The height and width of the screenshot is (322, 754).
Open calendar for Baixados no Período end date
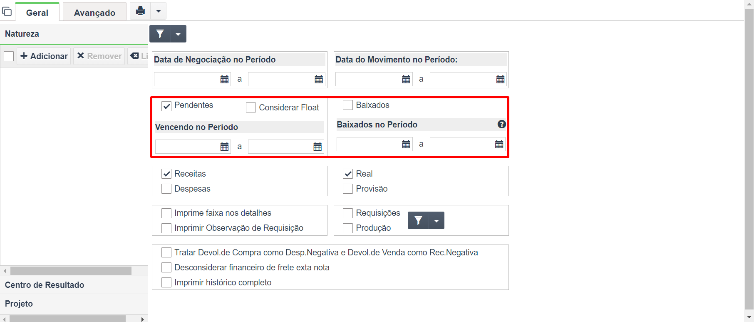coord(499,144)
